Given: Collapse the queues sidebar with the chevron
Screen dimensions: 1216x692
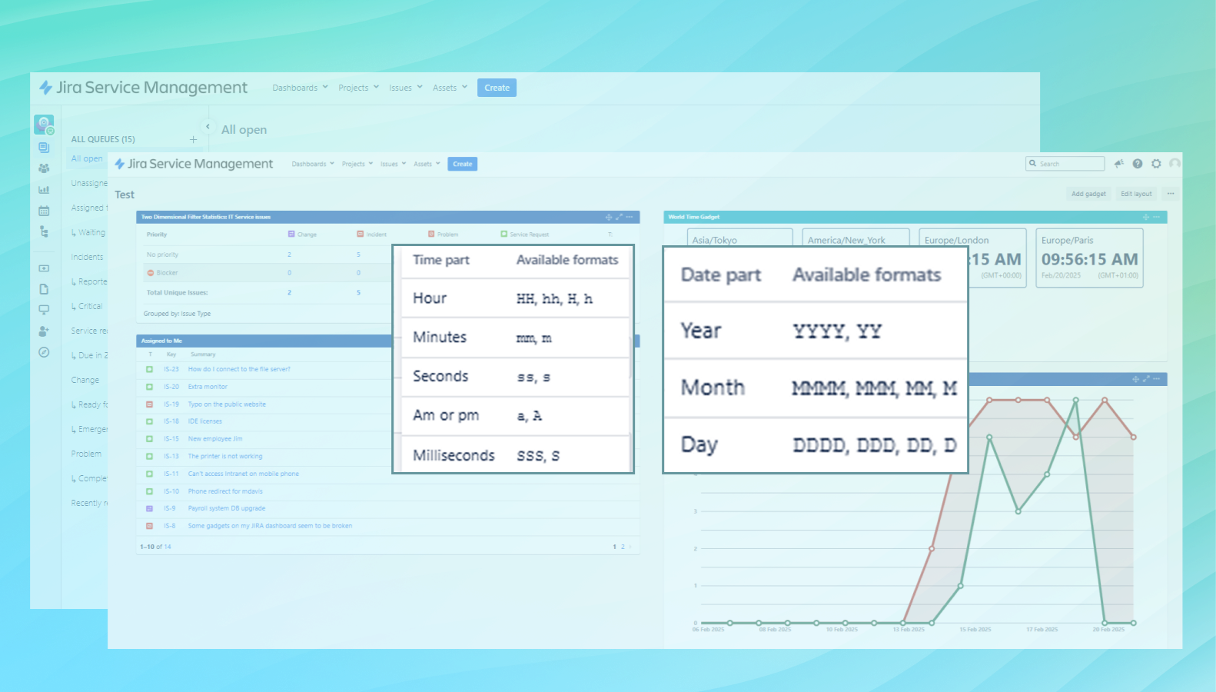Looking at the screenshot, I should [x=208, y=127].
